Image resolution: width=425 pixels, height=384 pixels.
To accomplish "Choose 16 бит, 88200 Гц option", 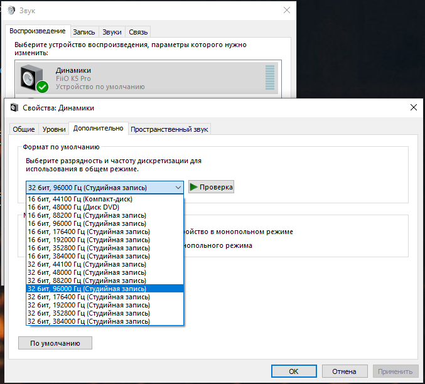I will tap(105, 215).
